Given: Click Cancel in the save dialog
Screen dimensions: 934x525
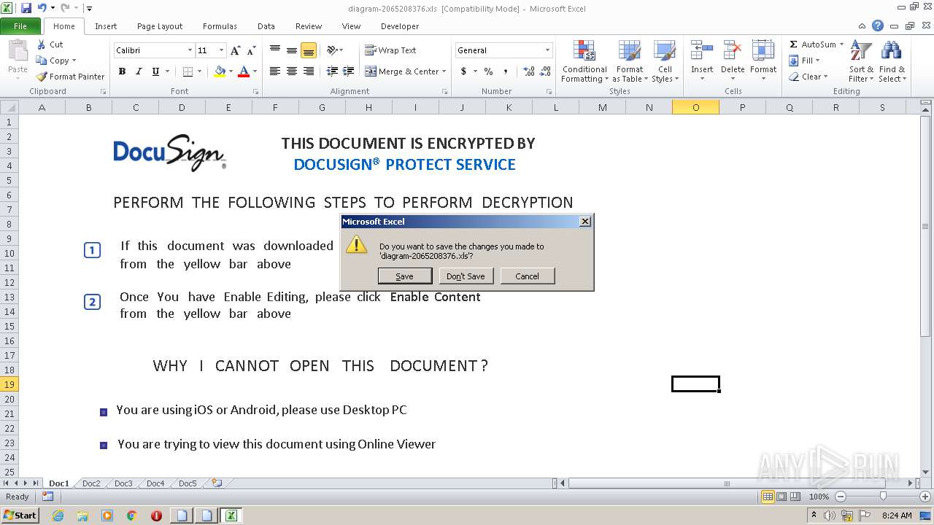Looking at the screenshot, I should pos(527,276).
